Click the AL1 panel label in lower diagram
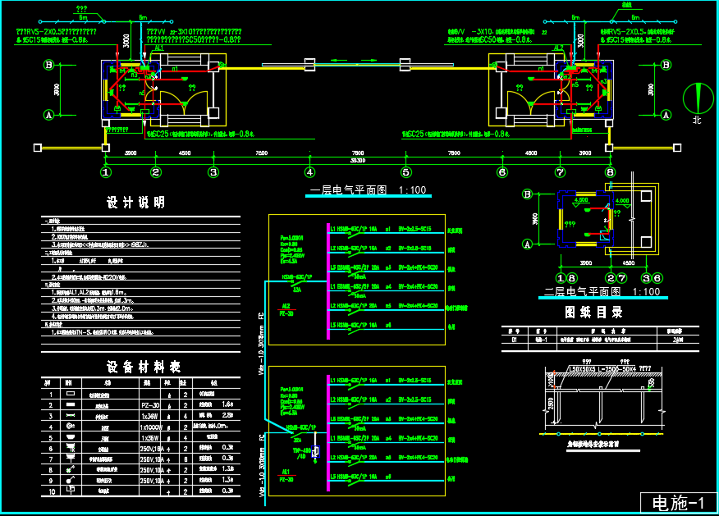The height and width of the screenshot is (516, 719). click(286, 472)
